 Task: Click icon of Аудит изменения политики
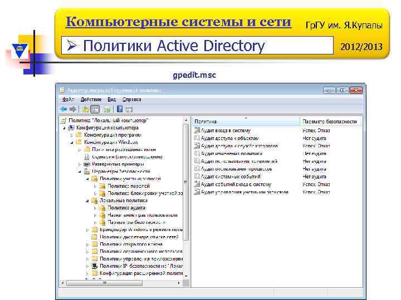(197, 153)
